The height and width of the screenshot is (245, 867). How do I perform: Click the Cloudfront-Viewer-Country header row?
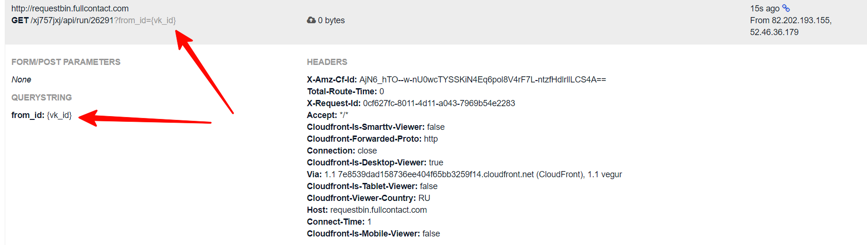coord(368,198)
